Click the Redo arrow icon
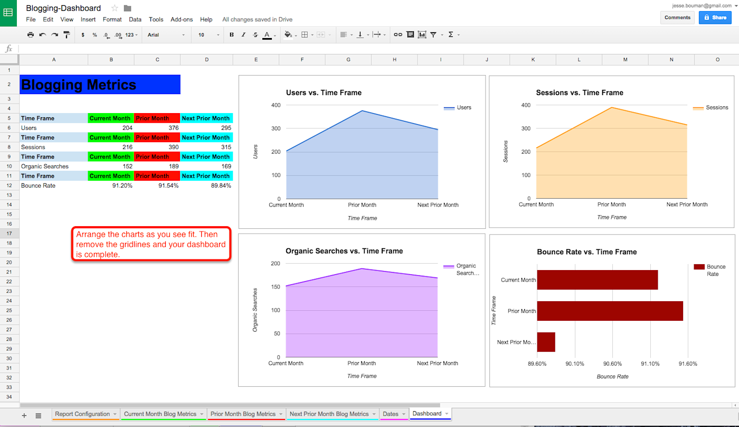Image resolution: width=739 pixels, height=427 pixels. click(54, 35)
